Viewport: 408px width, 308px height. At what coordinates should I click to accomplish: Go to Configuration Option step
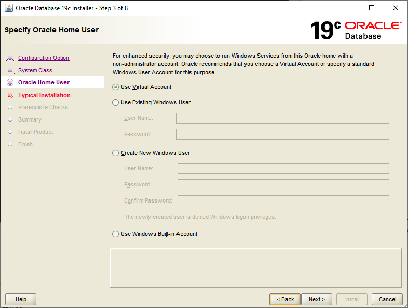point(44,58)
